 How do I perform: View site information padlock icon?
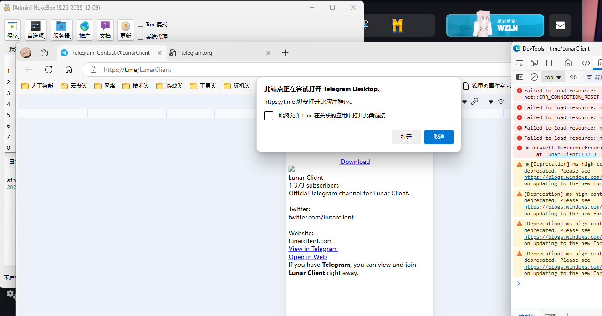93,70
